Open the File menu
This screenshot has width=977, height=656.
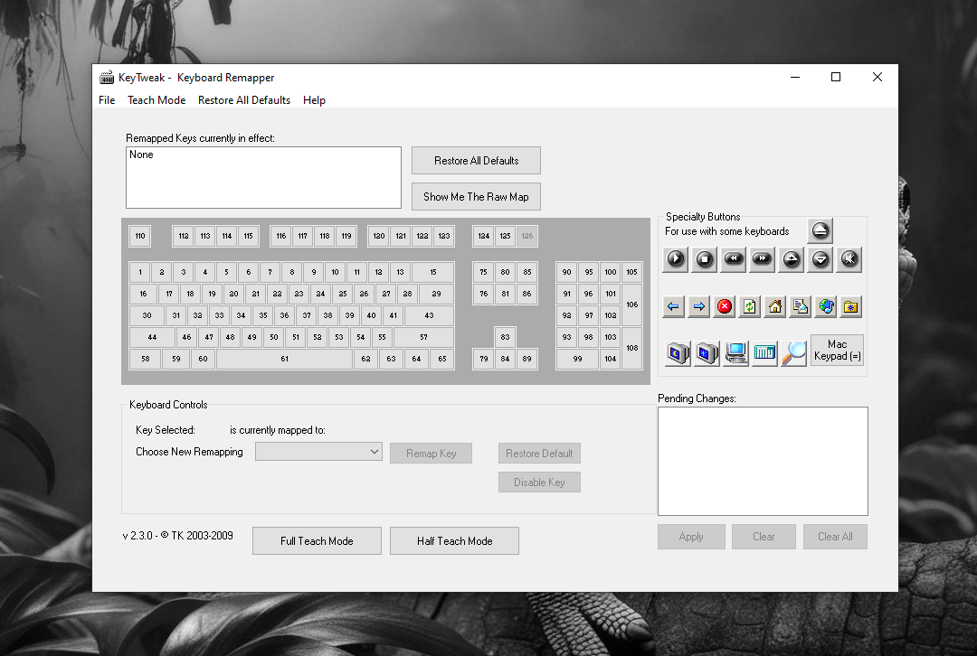coord(107,100)
